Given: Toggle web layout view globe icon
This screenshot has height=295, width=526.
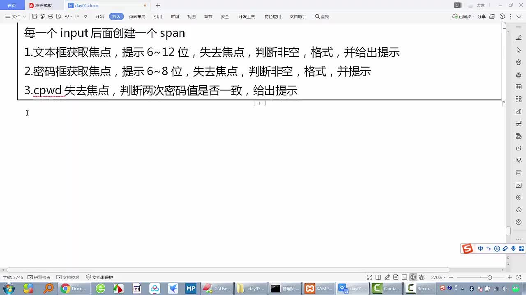Looking at the screenshot, I should click(x=413, y=277).
